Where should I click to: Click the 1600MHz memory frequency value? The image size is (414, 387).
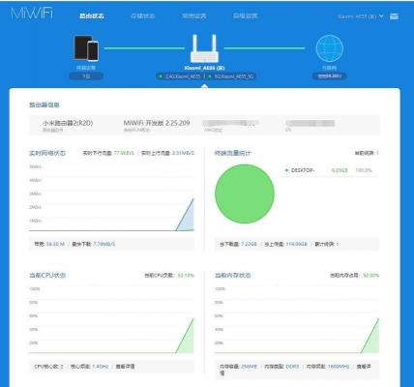tap(339, 367)
